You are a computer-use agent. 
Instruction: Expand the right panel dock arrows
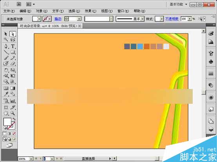click(214, 25)
